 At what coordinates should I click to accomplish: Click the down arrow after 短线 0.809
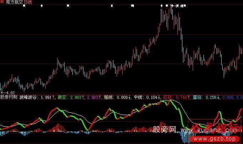(129, 97)
